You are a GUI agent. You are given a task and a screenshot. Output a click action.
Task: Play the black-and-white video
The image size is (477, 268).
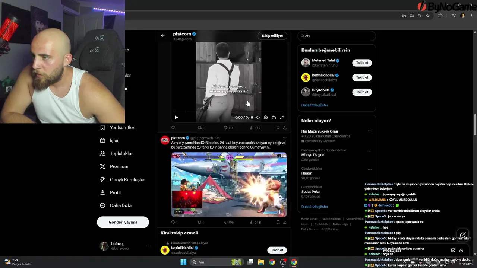(x=176, y=117)
